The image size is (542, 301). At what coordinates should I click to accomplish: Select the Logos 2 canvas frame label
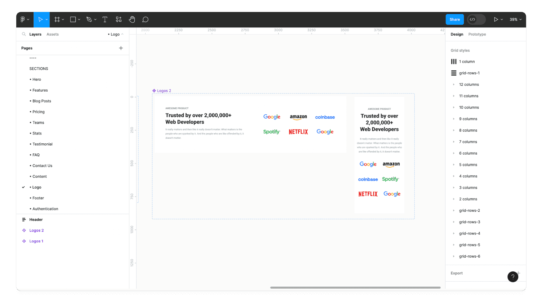tap(162, 91)
